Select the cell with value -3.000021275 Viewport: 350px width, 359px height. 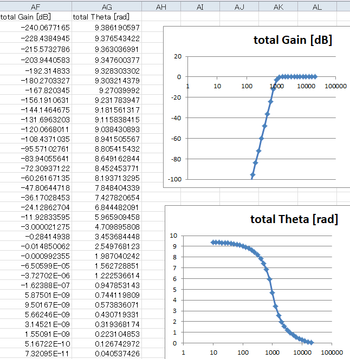coord(36,227)
